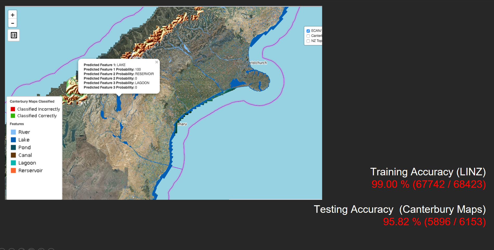The height and width of the screenshot is (250, 494).
Task: Select the Lake legend swatch
Action: pyautogui.click(x=13, y=140)
